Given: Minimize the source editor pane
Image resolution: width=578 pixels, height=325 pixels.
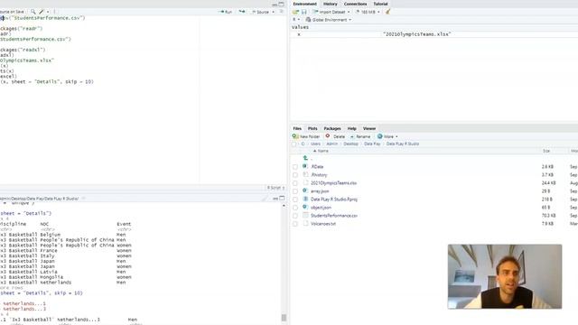Looking at the screenshot, I should tap(275, 5).
